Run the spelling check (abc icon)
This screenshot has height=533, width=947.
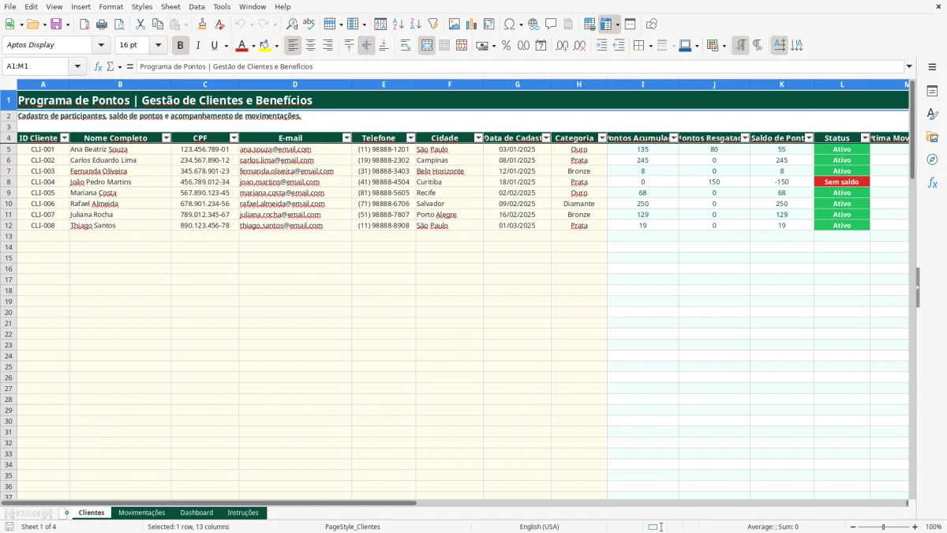coord(309,24)
